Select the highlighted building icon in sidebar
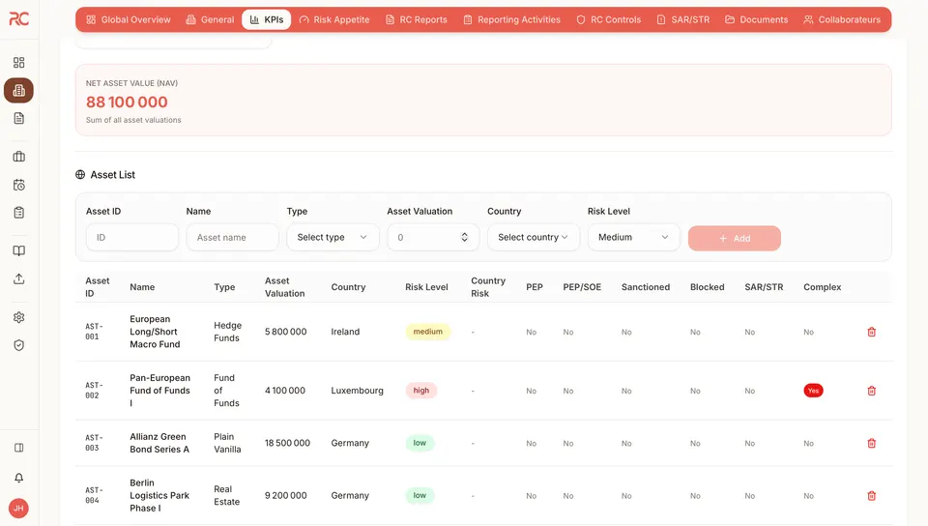Viewport: 928px width, 526px height. 19,91
